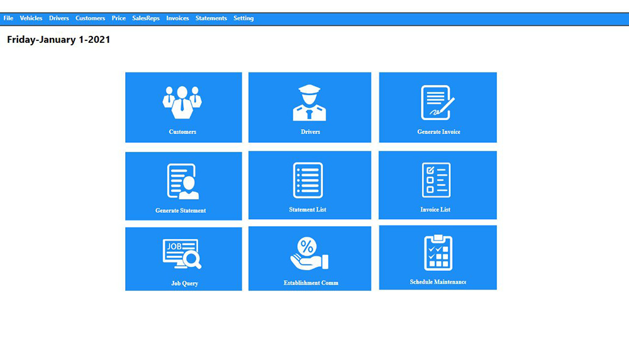Viewport: 629px width, 340px height.
Task: Click the Generate Invoice tile label
Action: (438, 132)
